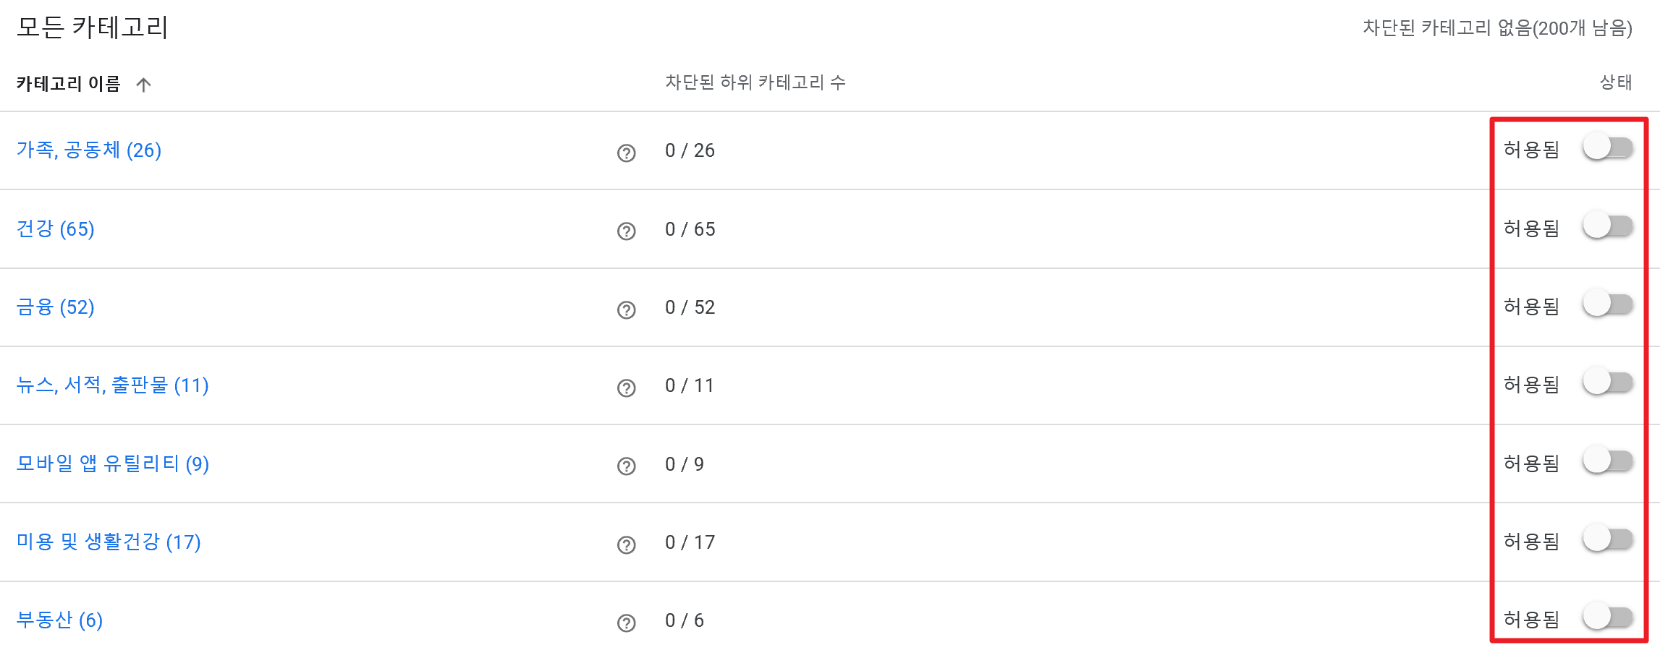
Task: Open help for 모바일 앱 유틸리티 subcategory count
Action: coord(626,466)
